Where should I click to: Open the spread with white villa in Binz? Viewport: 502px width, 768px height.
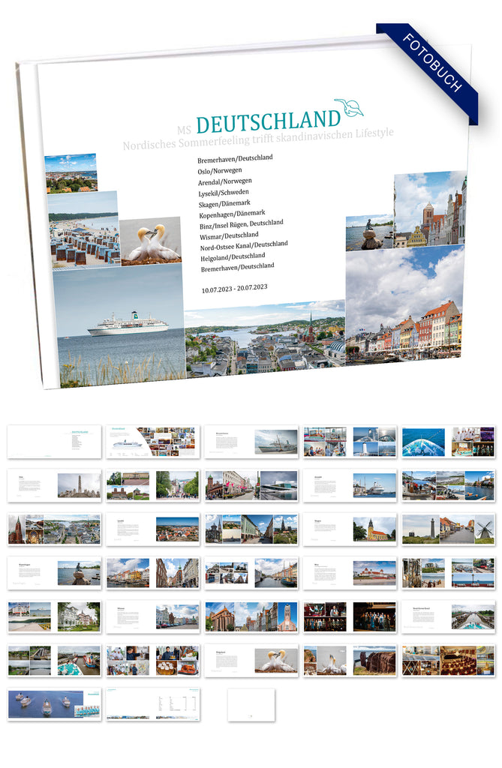click(55, 616)
